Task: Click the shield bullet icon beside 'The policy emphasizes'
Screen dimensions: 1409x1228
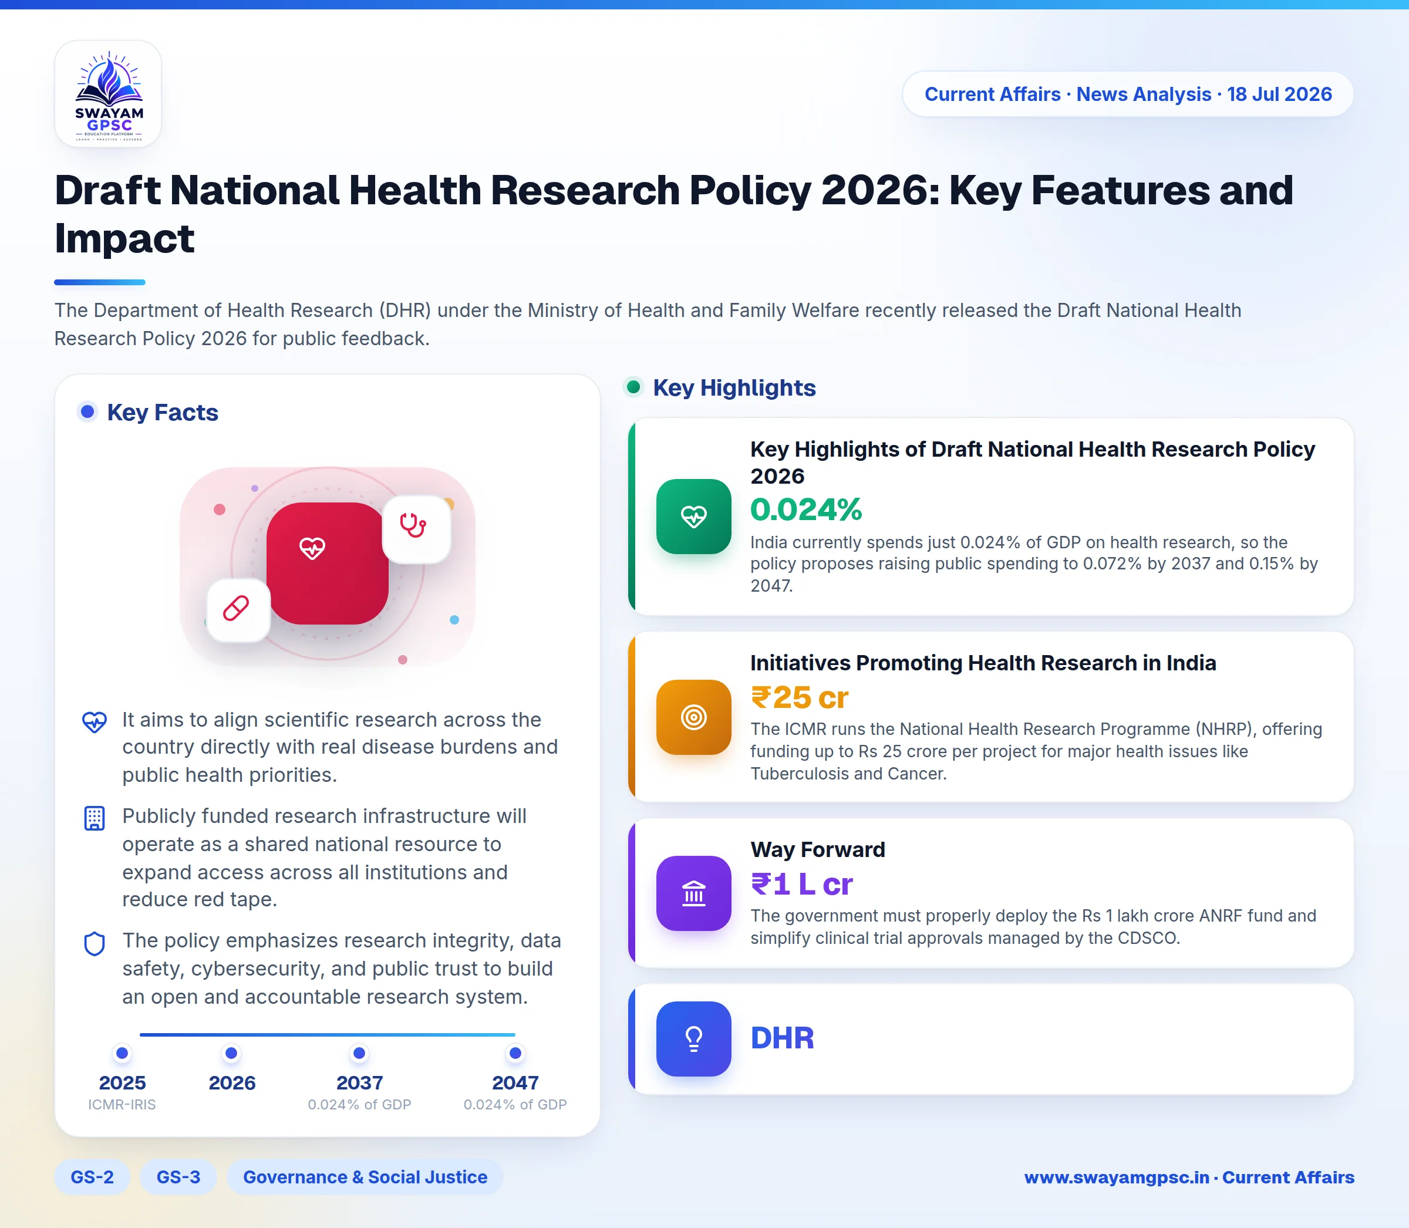Action: (x=94, y=943)
